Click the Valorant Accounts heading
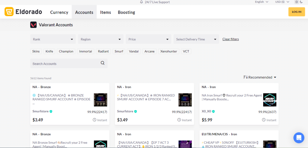Screen dimensions: 308x148 56,25
